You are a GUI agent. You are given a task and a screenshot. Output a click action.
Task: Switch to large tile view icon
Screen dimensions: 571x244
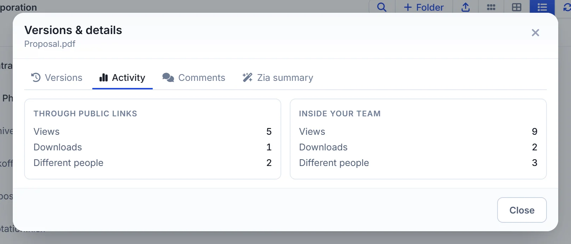[517, 7]
